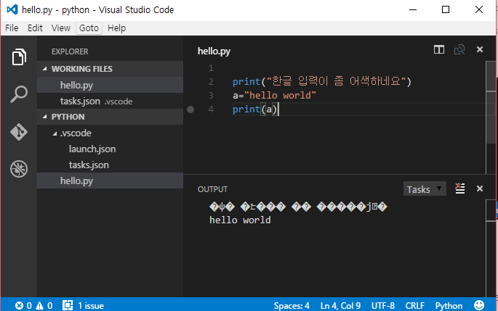Change UTF-8 file encoding in status bar
This screenshot has height=311, width=498.
383,305
